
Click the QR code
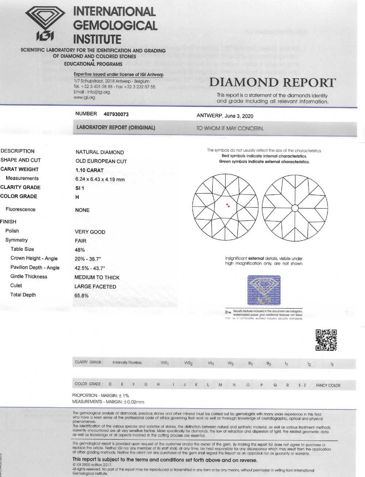click(326, 340)
